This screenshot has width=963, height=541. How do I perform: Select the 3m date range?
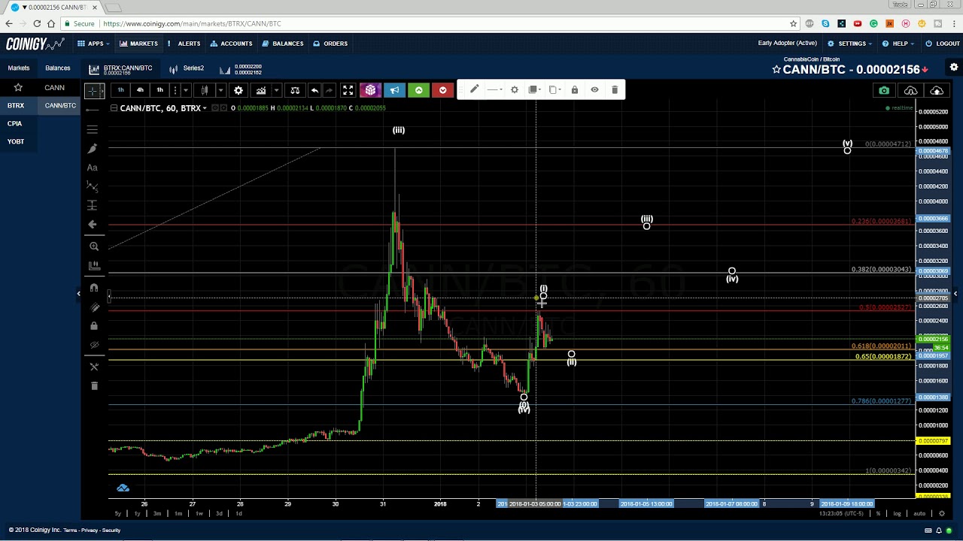point(157,513)
